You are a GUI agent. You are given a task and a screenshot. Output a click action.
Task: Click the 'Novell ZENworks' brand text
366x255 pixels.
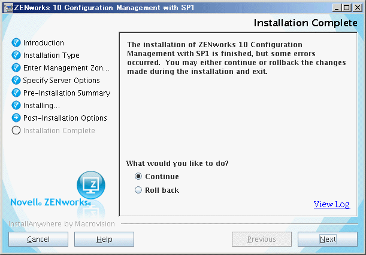pos(51,202)
